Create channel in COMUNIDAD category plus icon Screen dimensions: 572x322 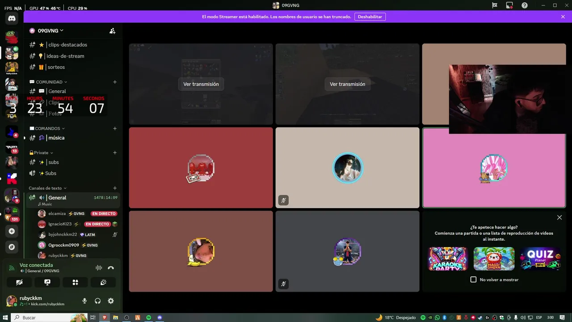tap(115, 82)
